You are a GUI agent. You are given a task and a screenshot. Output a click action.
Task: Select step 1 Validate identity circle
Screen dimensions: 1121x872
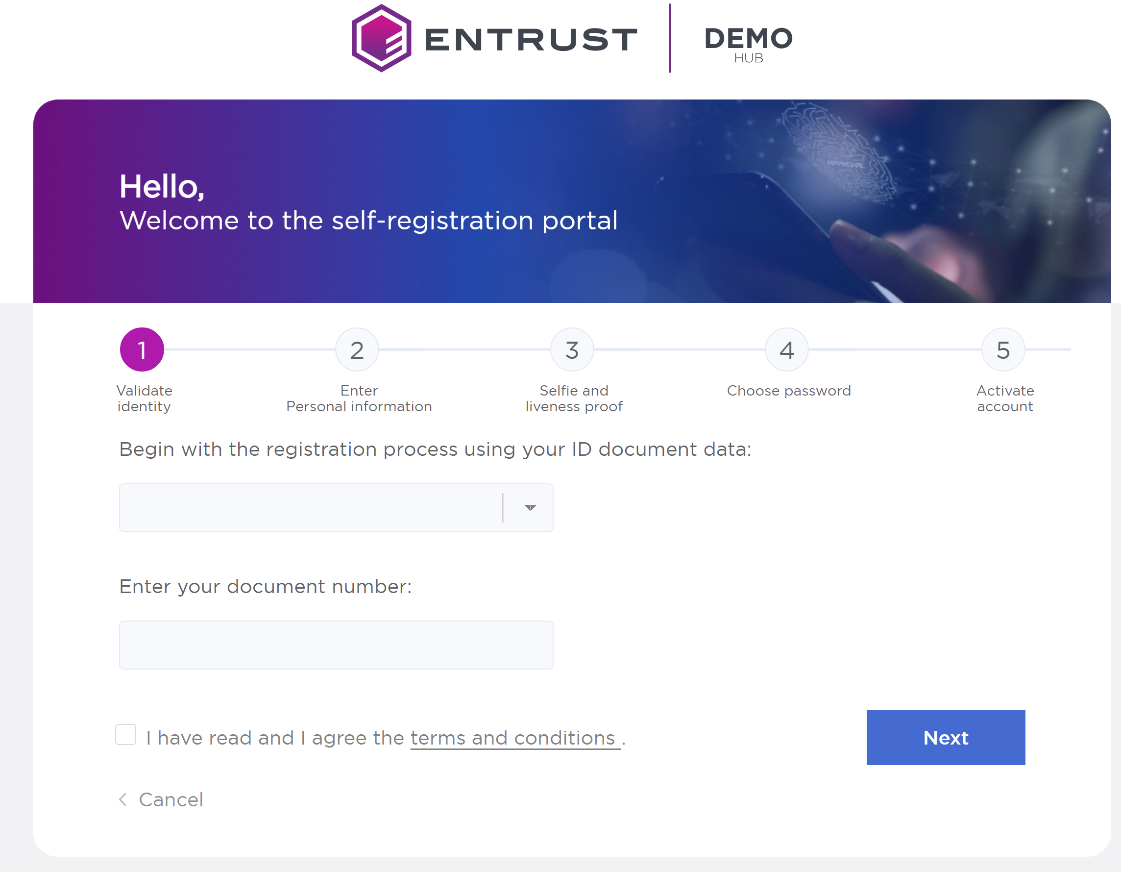142,349
